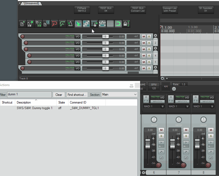
Task: Toggle the snap magnet toolbar icon
Action: click(x=118, y=24)
